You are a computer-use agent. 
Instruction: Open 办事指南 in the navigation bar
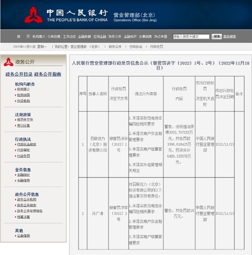pos(145,36)
